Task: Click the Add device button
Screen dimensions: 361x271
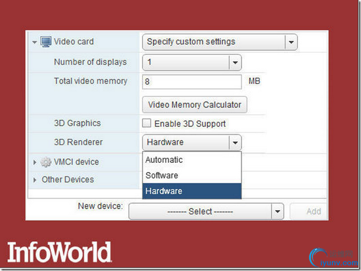Action: (x=309, y=211)
